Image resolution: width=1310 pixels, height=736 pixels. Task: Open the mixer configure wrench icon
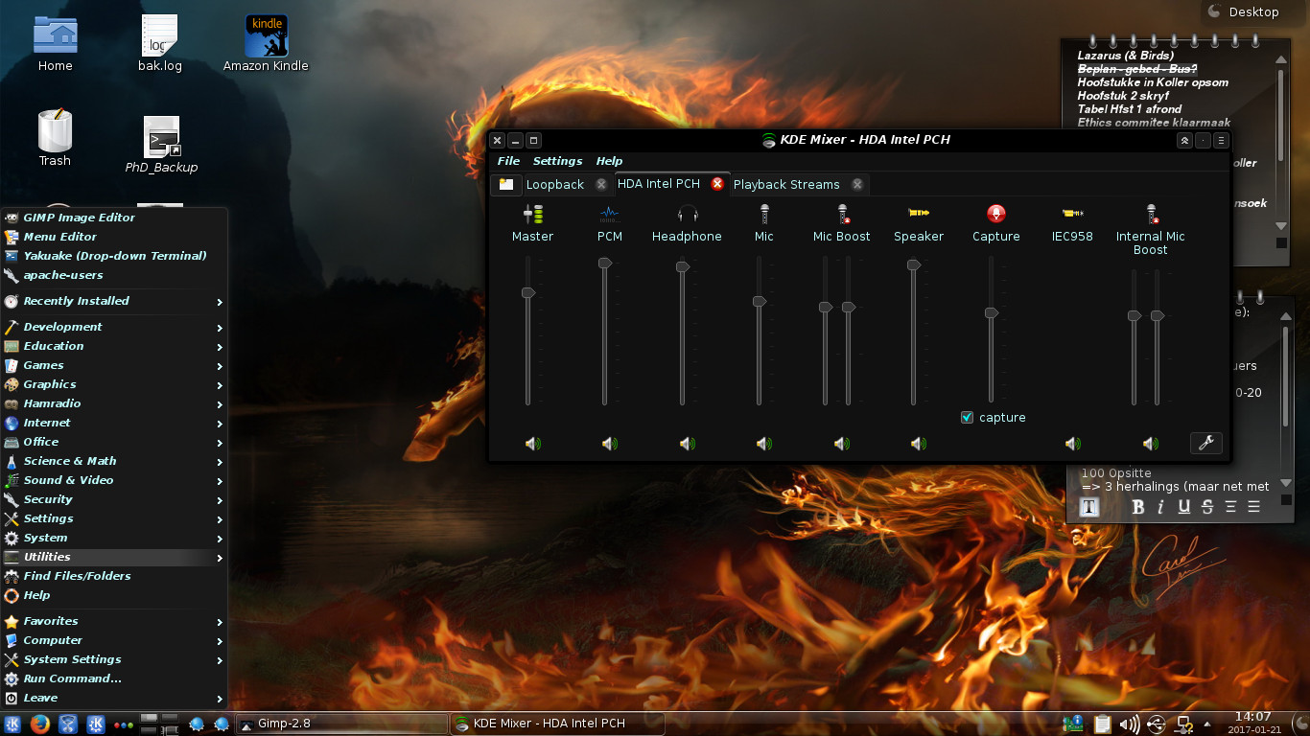click(1205, 443)
